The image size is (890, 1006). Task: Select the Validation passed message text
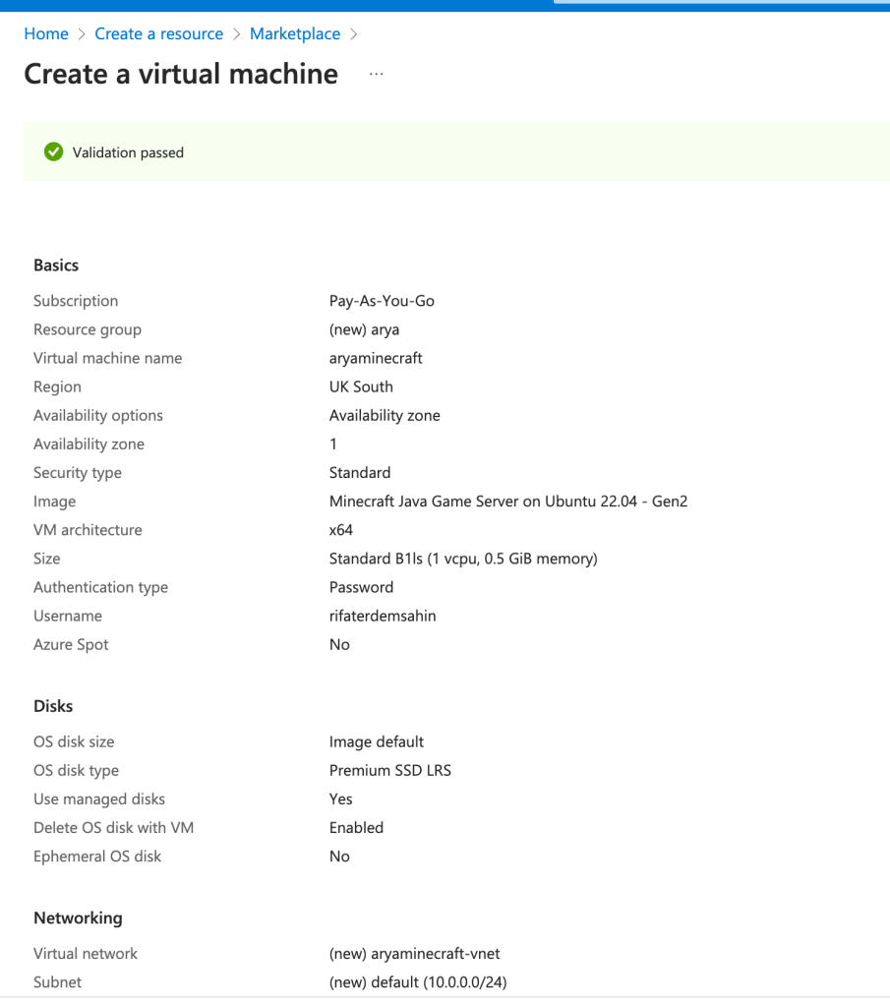pos(128,152)
